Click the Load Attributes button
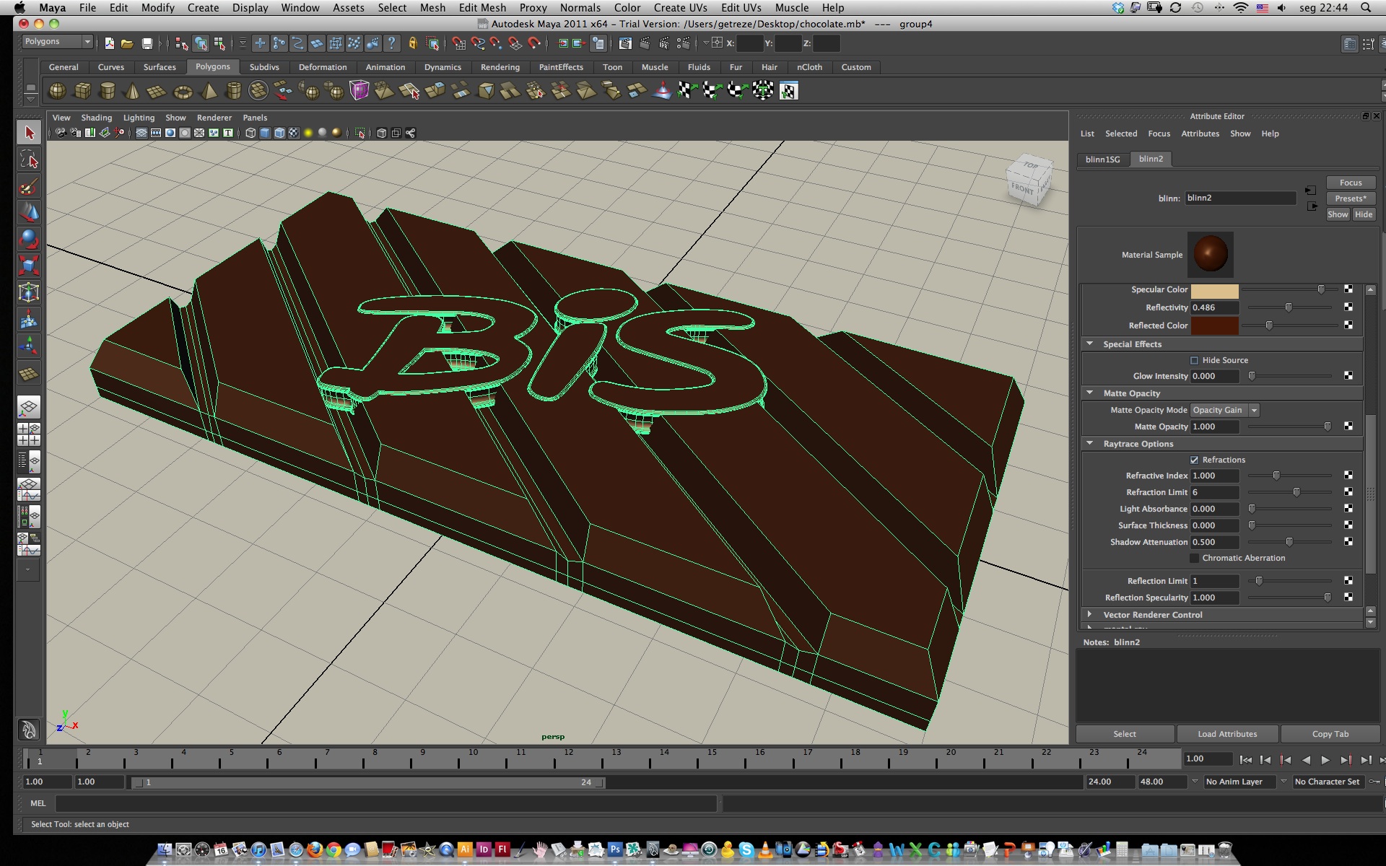 (1227, 734)
